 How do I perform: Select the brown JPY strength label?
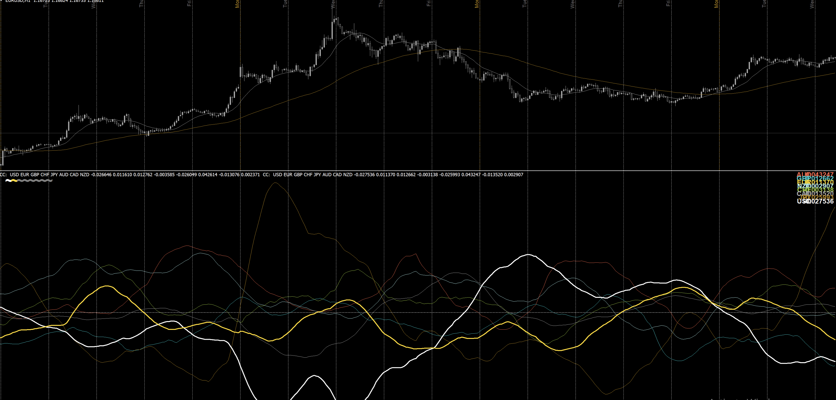pyautogui.click(x=816, y=197)
